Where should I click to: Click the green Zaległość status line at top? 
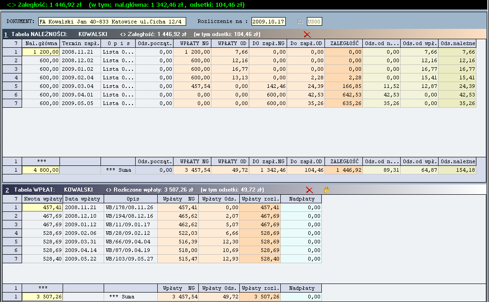(126, 5)
